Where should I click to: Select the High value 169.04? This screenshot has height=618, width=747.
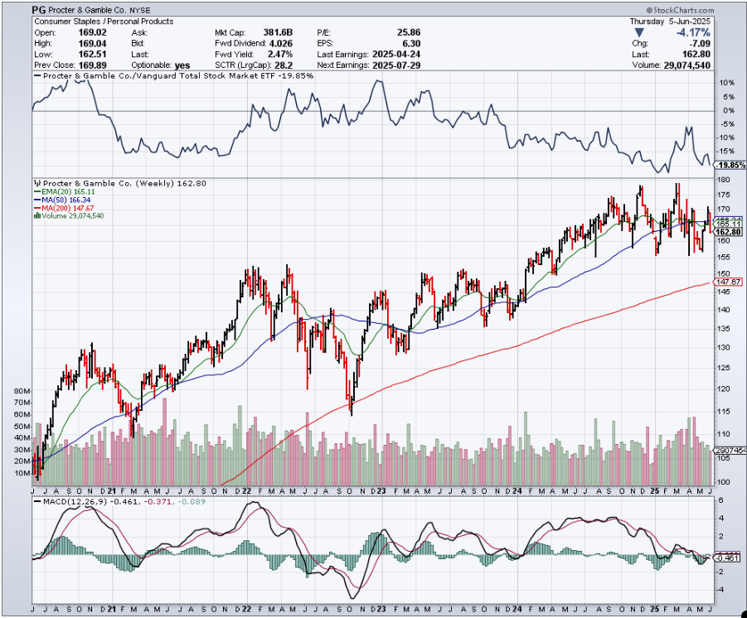pos(92,43)
